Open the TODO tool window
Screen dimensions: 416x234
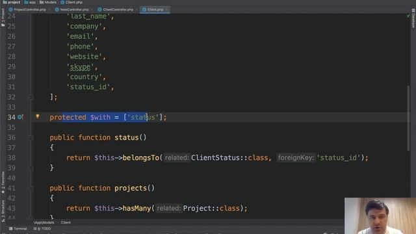pyautogui.click(x=42, y=229)
